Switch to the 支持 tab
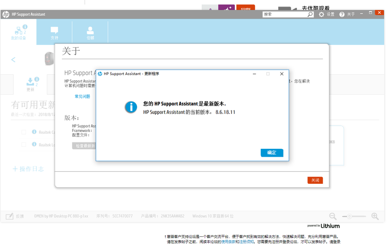Image resolution: width=389 pixels, height=250 pixels. 54,32
